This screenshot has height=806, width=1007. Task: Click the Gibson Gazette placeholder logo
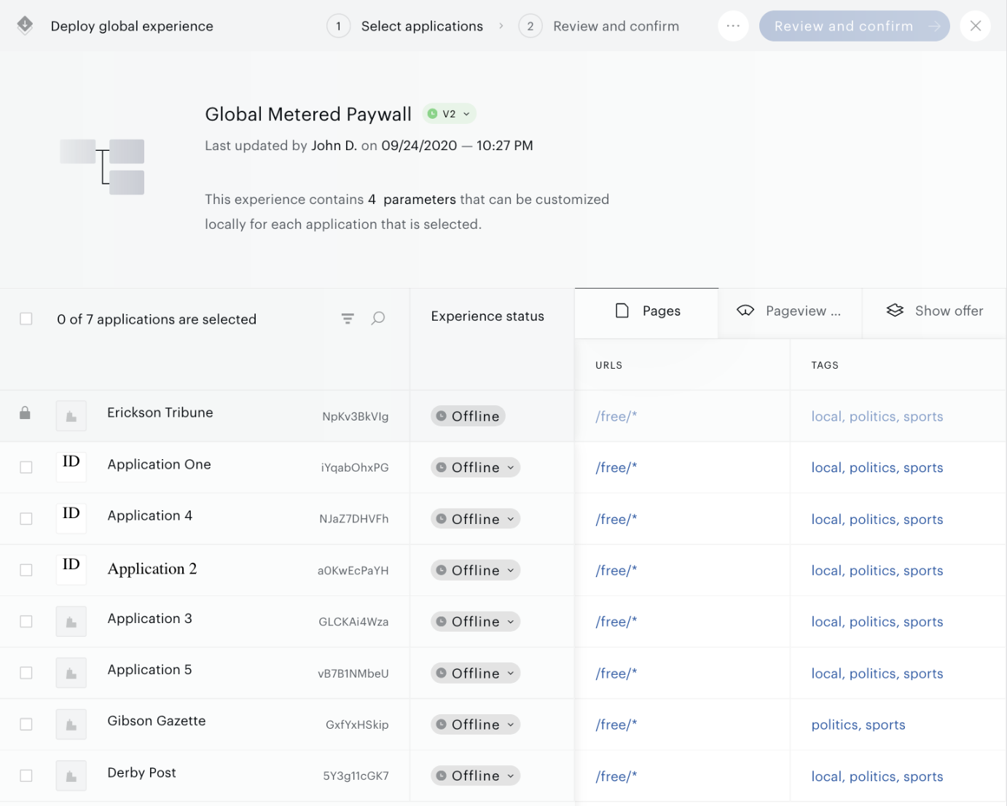(x=71, y=724)
